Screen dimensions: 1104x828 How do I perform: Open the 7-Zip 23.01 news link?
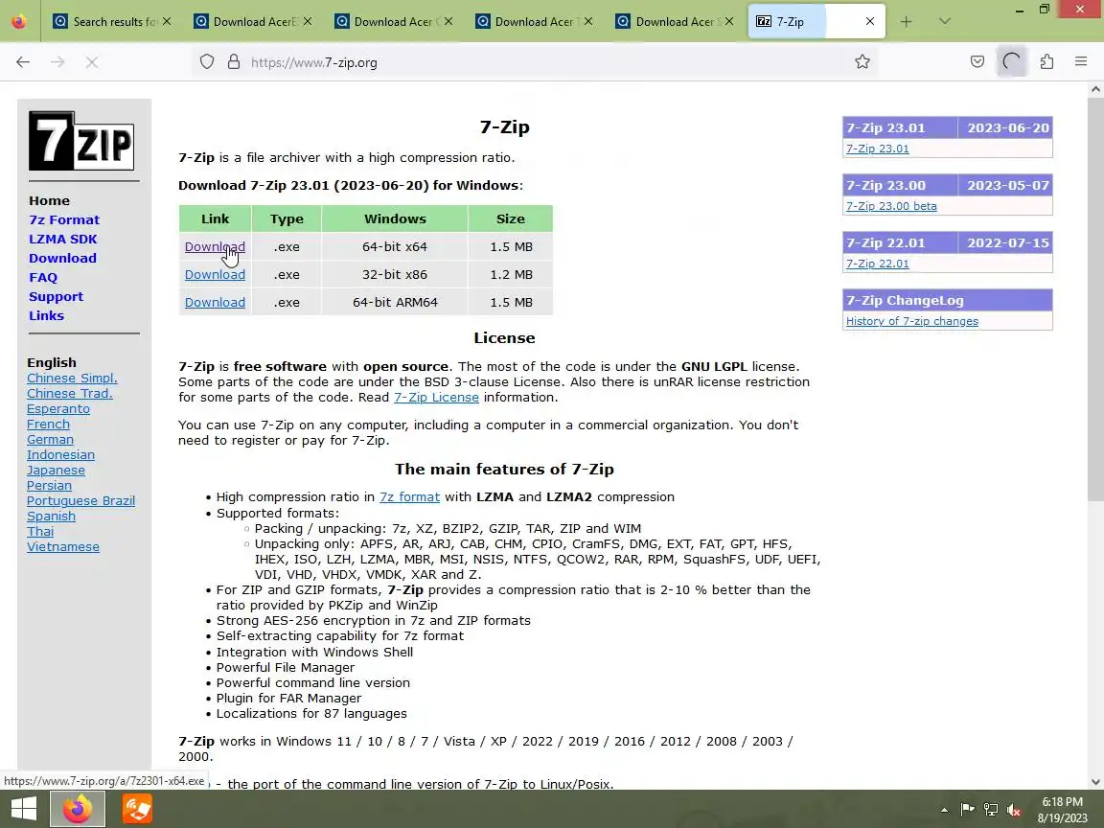877,149
